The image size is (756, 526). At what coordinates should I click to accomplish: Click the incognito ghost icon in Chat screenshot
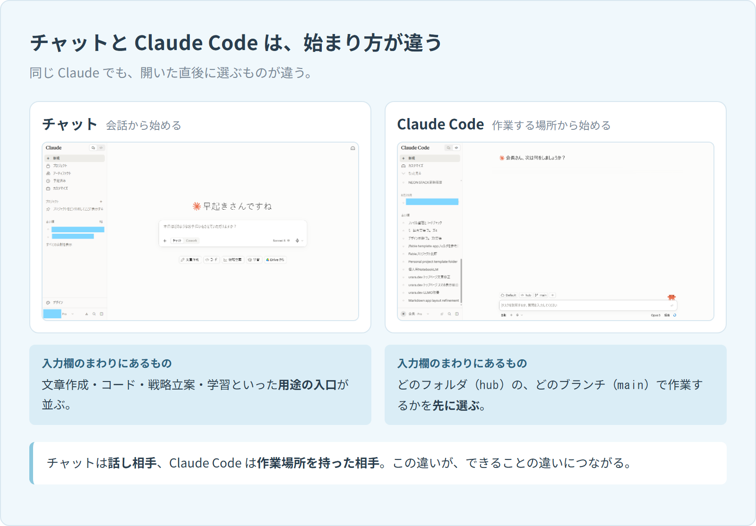tap(352, 148)
